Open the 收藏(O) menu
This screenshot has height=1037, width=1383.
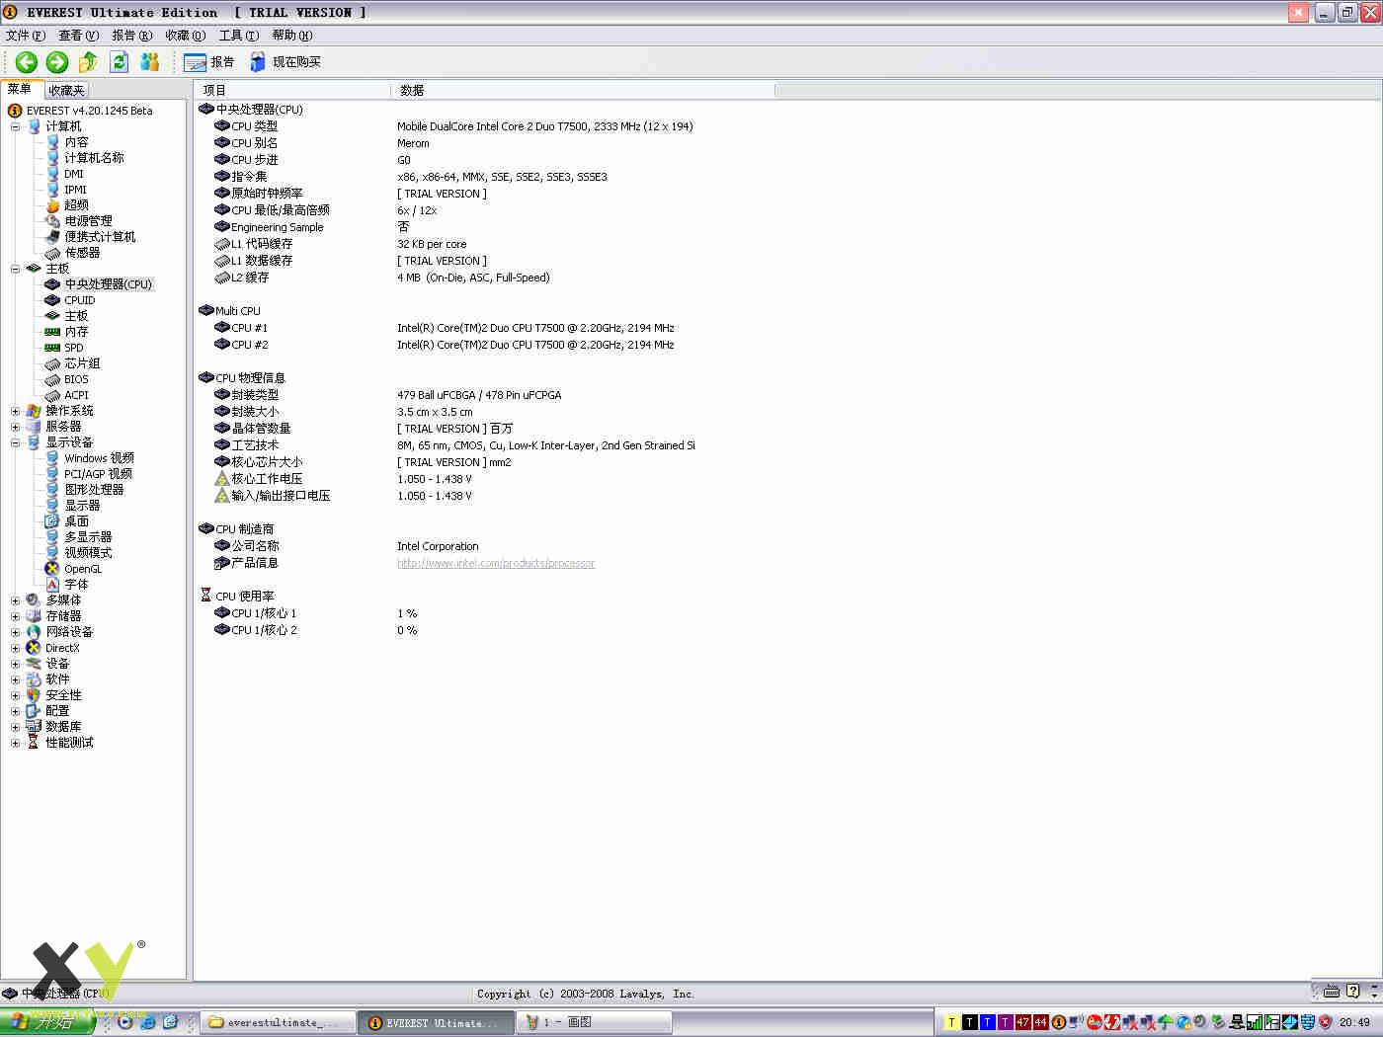186,36
